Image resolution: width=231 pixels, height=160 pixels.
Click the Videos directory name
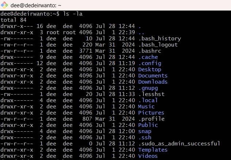tap(148, 156)
